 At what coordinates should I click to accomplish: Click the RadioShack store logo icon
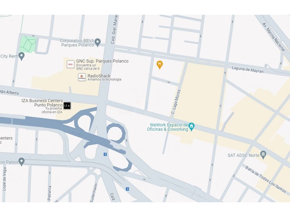(x=82, y=77)
